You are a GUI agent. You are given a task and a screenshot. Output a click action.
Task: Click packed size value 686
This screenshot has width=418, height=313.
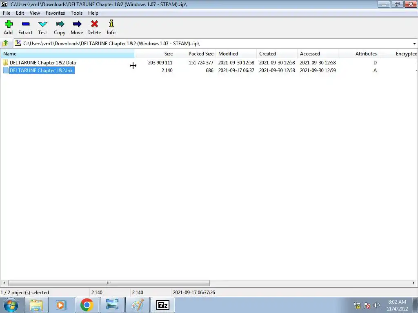[x=209, y=70]
